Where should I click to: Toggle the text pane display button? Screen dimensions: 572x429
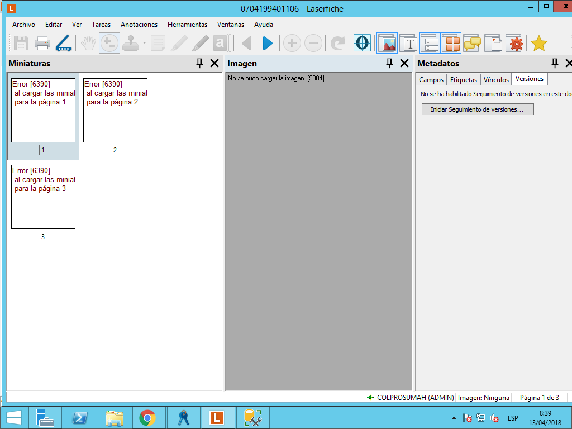coord(409,43)
